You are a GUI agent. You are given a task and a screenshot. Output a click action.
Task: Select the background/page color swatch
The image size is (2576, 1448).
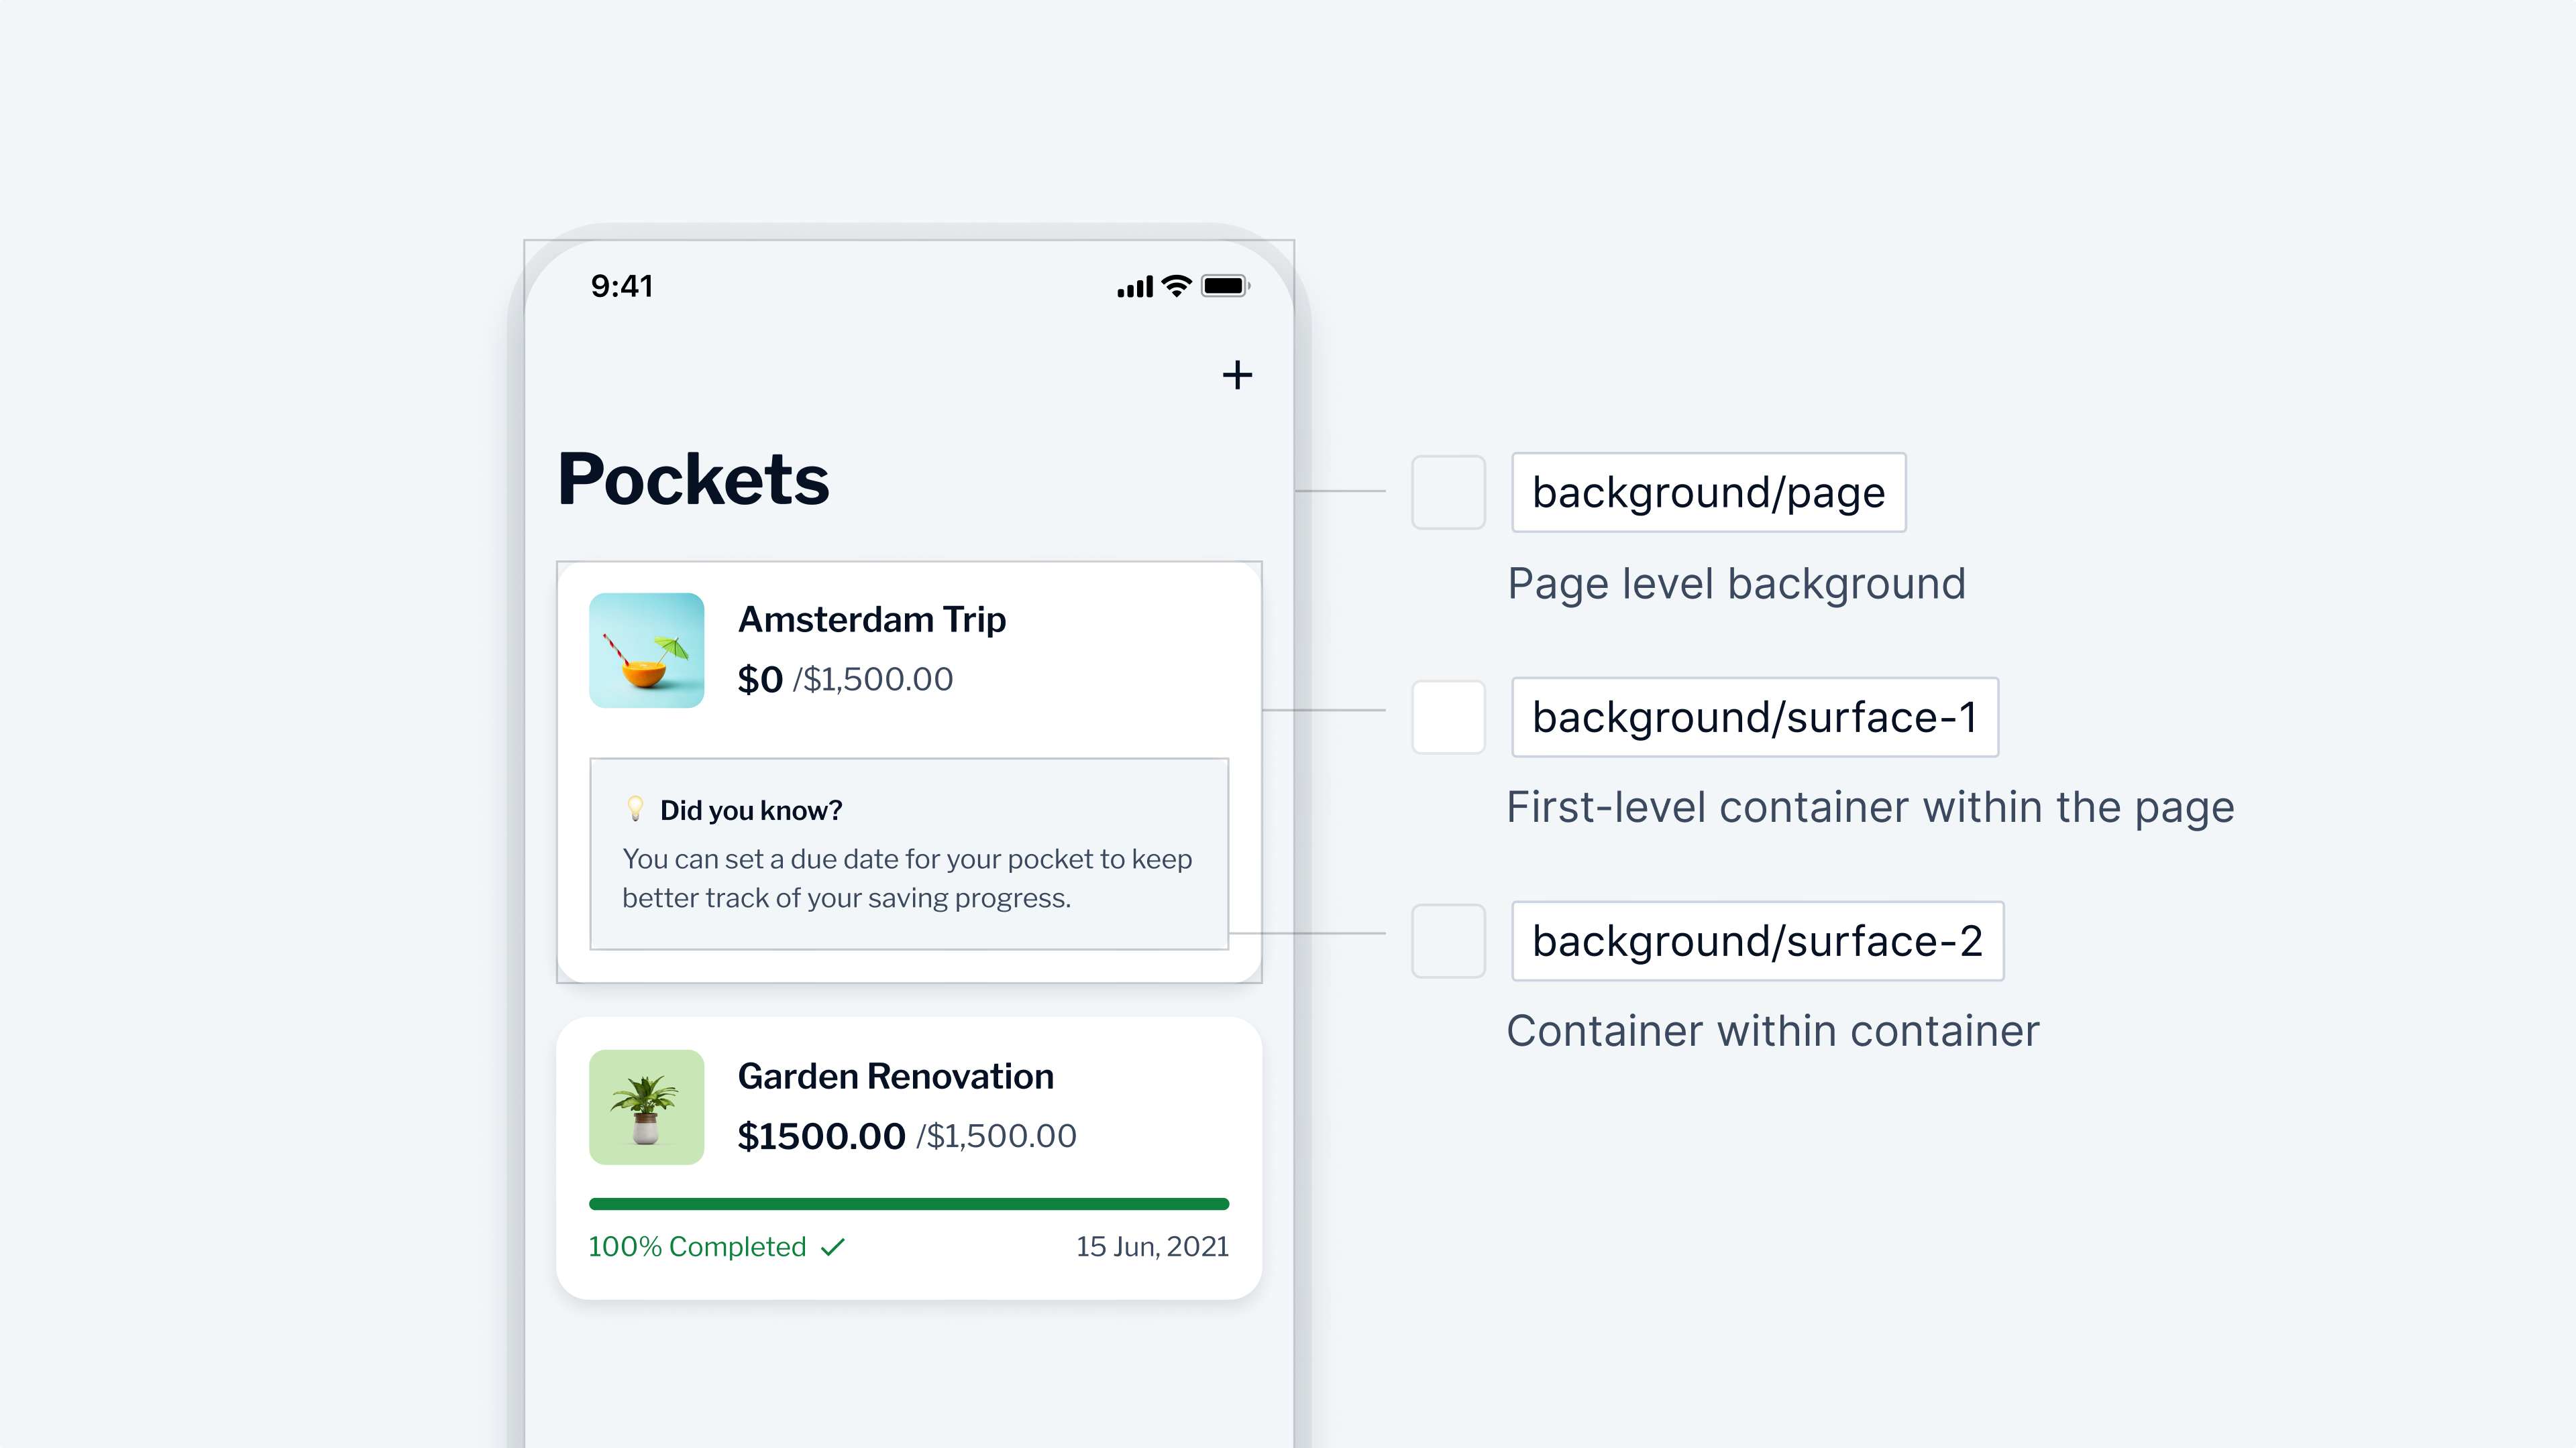[x=1448, y=493]
